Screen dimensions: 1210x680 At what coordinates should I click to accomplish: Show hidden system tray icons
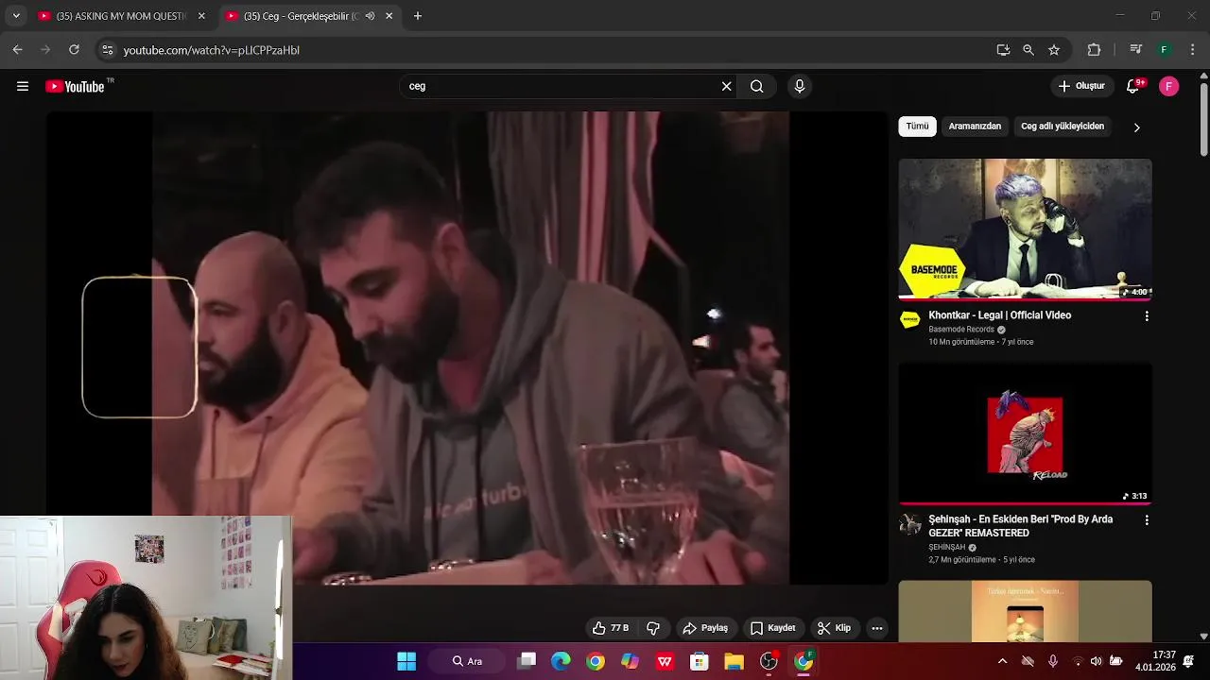coord(1002,661)
